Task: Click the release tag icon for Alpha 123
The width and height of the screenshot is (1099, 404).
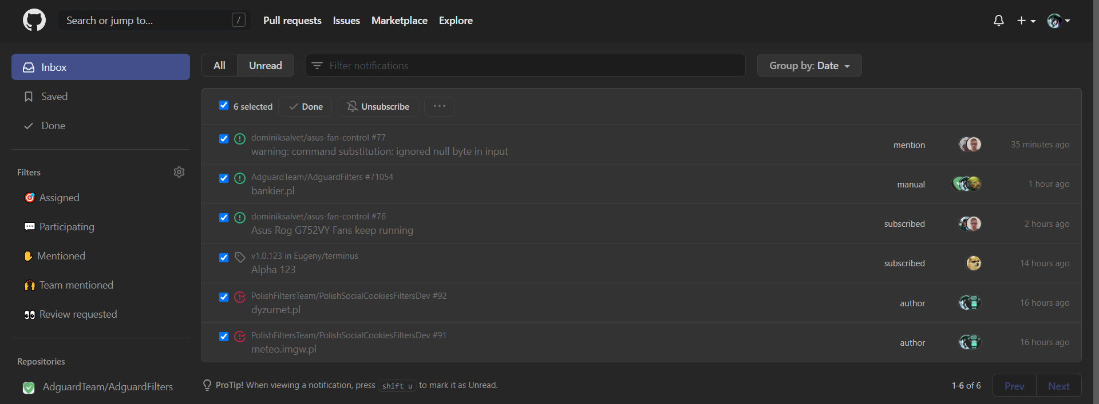Action: point(240,258)
